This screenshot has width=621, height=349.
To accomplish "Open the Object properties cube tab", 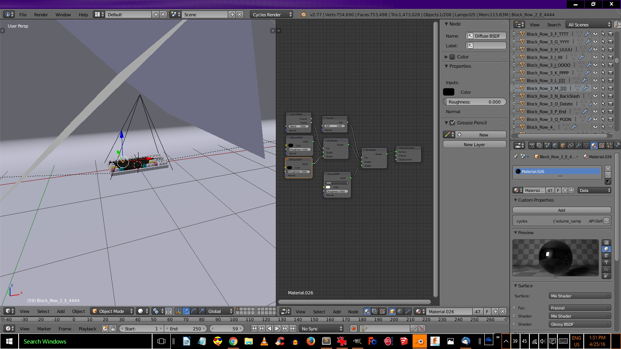I will click(x=563, y=145).
